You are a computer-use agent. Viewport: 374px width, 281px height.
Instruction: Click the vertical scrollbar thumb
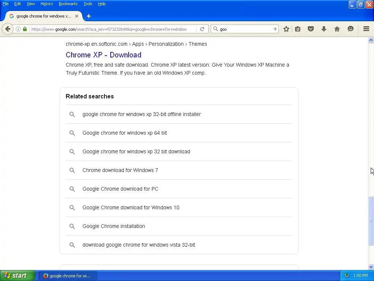click(371, 221)
